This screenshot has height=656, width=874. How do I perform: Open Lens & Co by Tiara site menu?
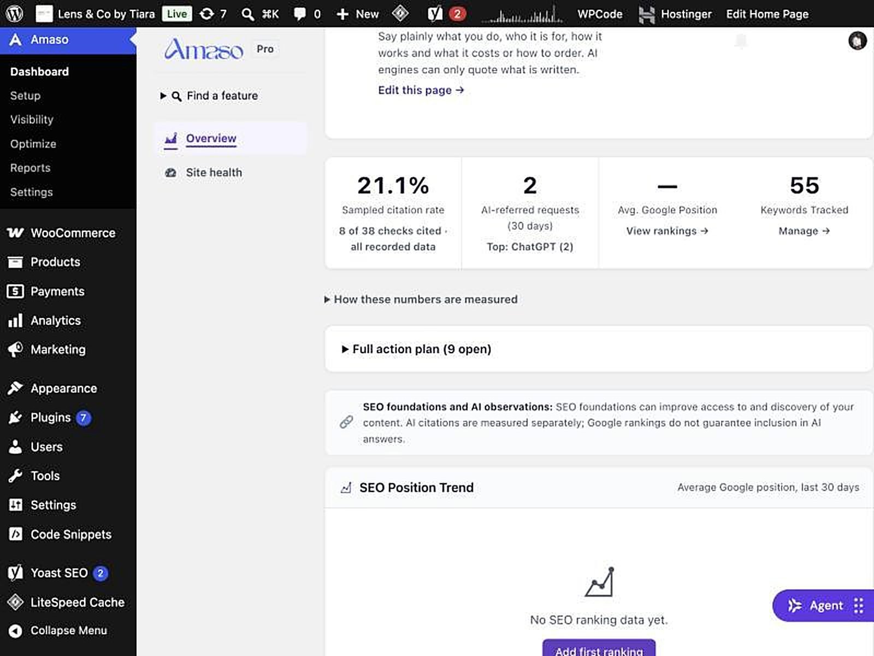click(x=95, y=14)
